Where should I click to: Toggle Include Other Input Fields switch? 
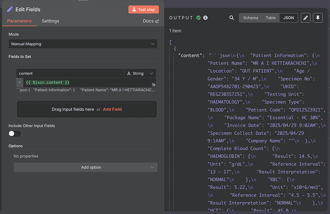coord(14,134)
